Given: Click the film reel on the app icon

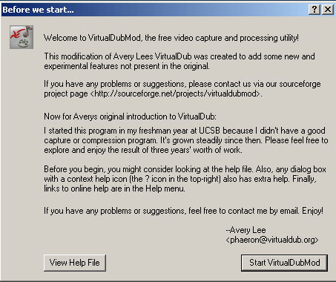Looking at the screenshot, I should (x=24, y=43).
